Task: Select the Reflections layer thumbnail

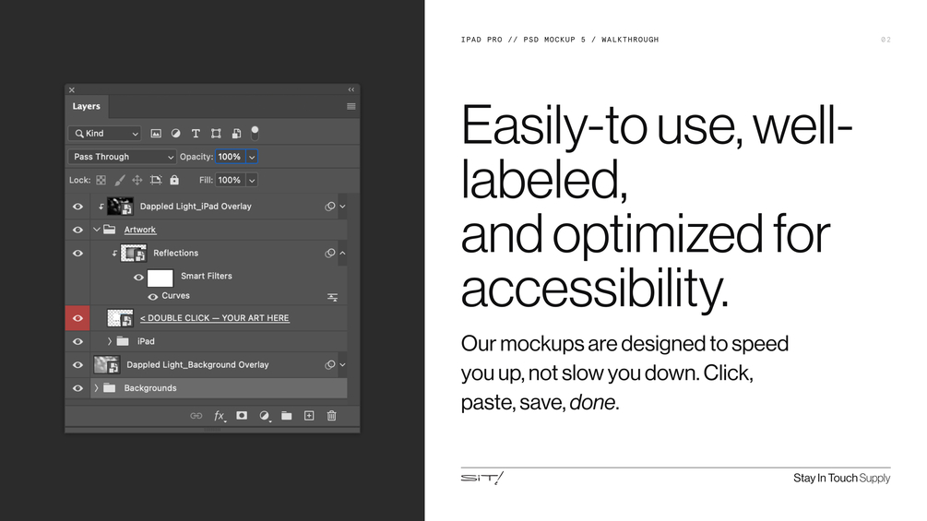Action: click(134, 254)
